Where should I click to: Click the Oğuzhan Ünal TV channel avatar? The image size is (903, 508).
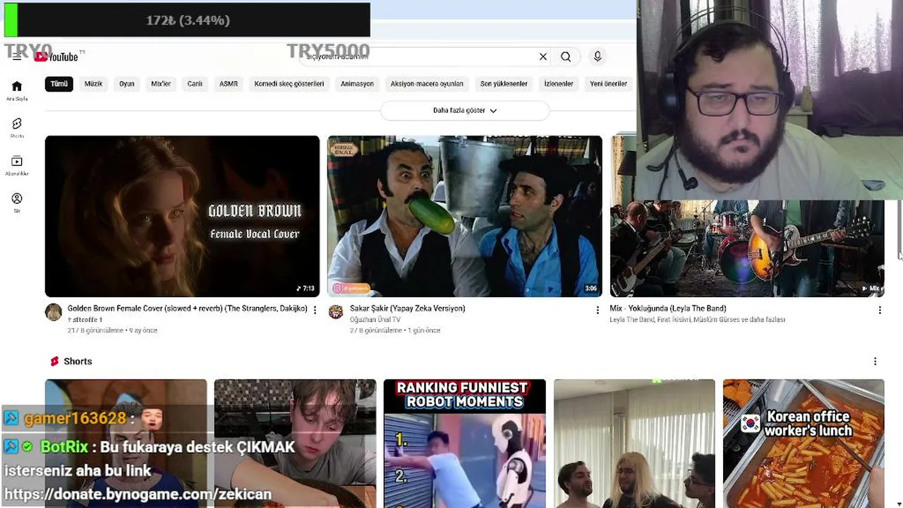click(336, 312)
